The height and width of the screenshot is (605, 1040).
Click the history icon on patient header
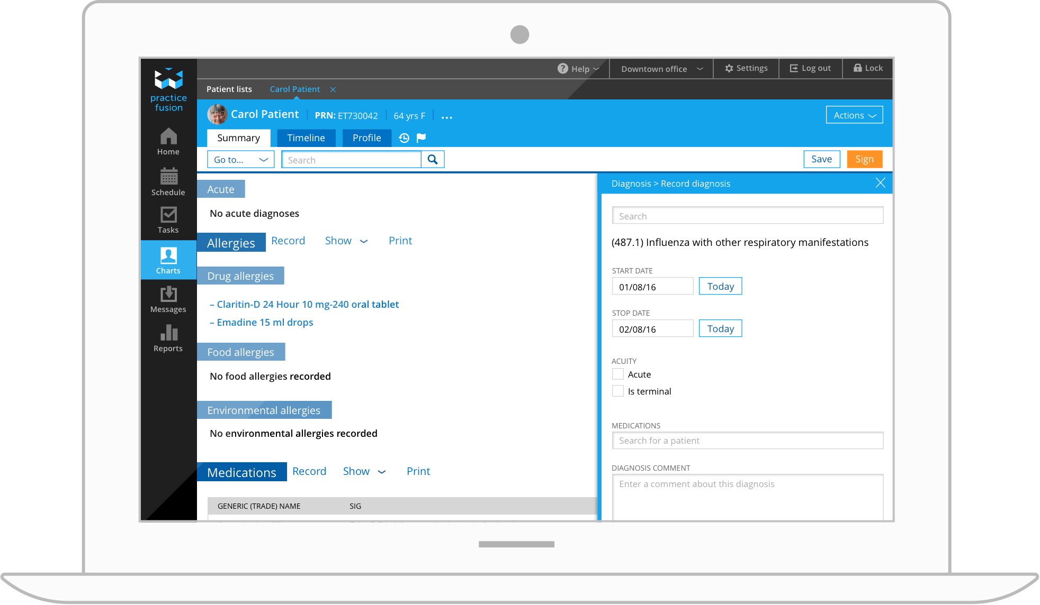(x=405, y=137)
